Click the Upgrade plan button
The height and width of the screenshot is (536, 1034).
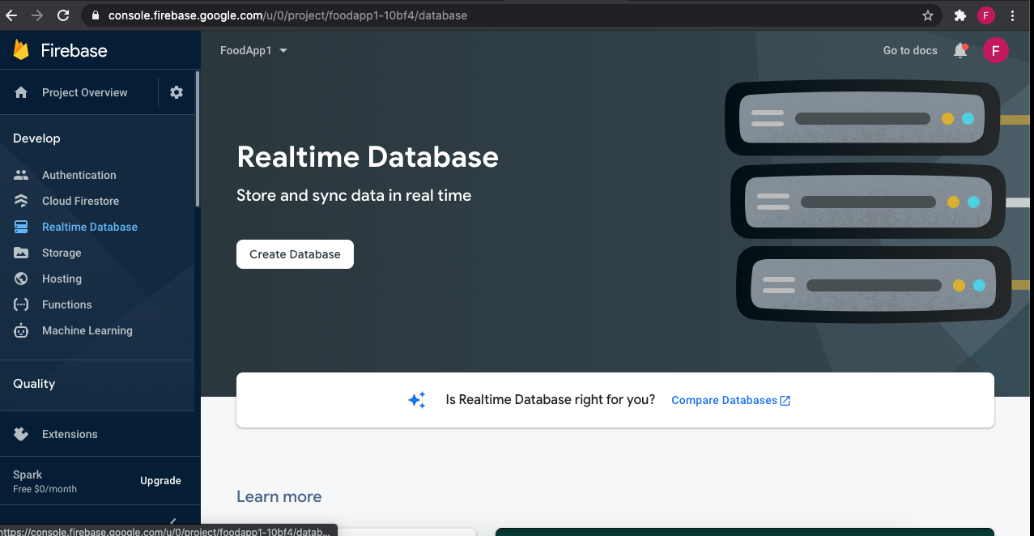pos(160,481)
